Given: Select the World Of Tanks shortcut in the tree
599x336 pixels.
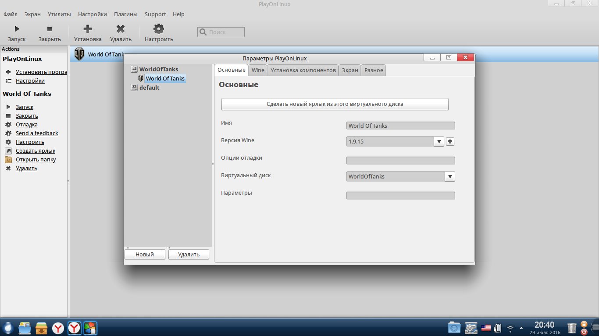Looking at the screenshot, I should click(x=165, y=79).
